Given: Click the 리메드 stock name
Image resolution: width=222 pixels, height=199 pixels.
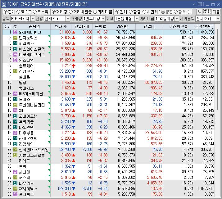Looking at the screenshot, I should pyautogui.click(x=24, y=161).
